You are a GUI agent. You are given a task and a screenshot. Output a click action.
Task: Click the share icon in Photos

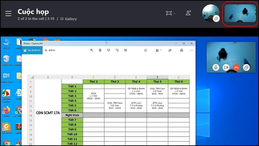(x=170, y=50)
